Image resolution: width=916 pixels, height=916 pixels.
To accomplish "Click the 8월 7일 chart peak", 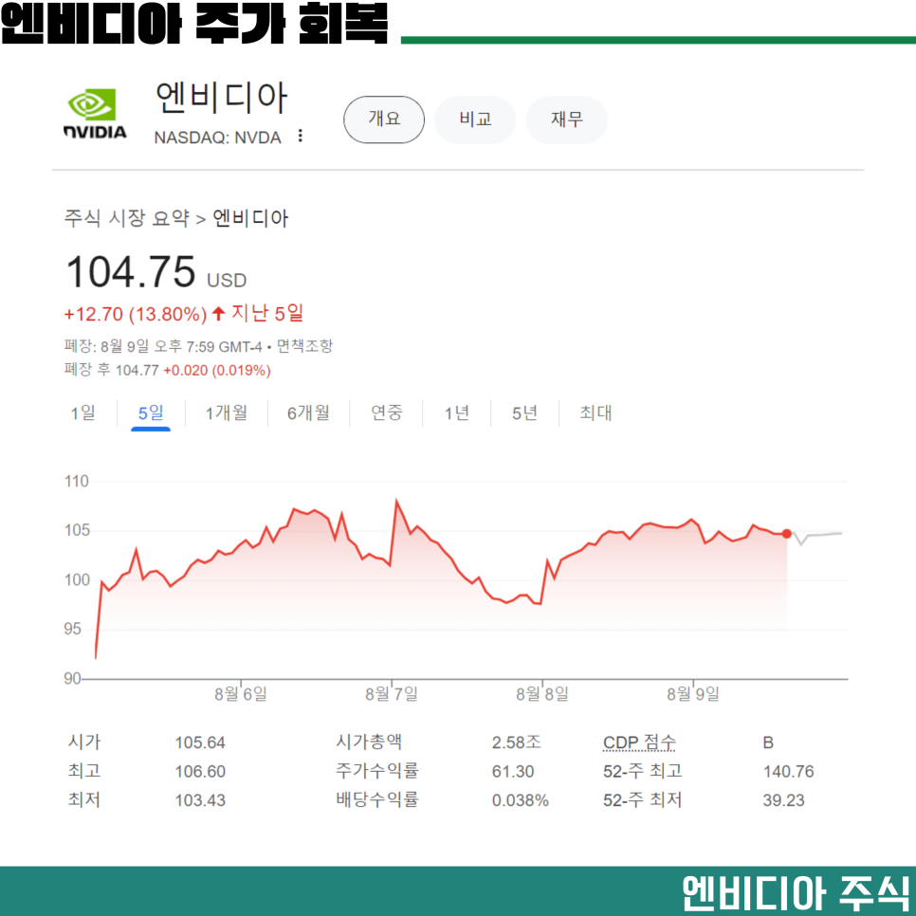I will (396, 501).
